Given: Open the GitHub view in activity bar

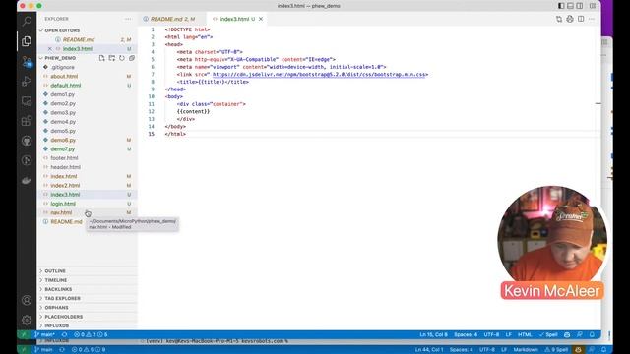Looking at the screenshot, I should (x=27, y=141).
